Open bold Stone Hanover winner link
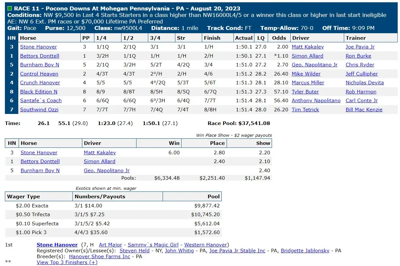 coord(57,245)
